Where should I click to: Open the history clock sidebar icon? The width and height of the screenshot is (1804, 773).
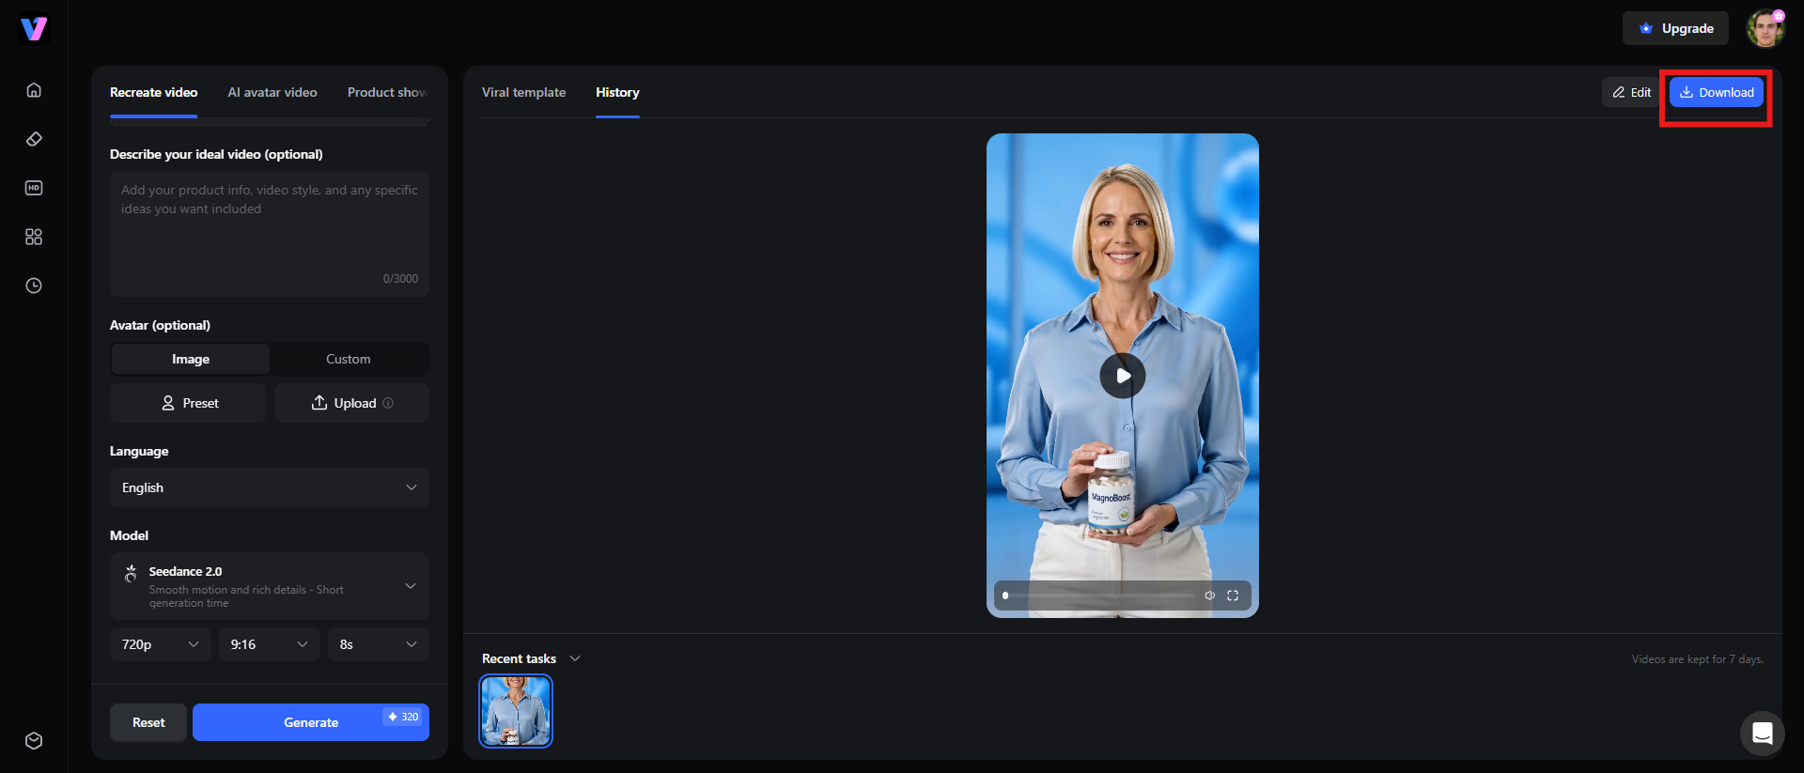(34, 286)
